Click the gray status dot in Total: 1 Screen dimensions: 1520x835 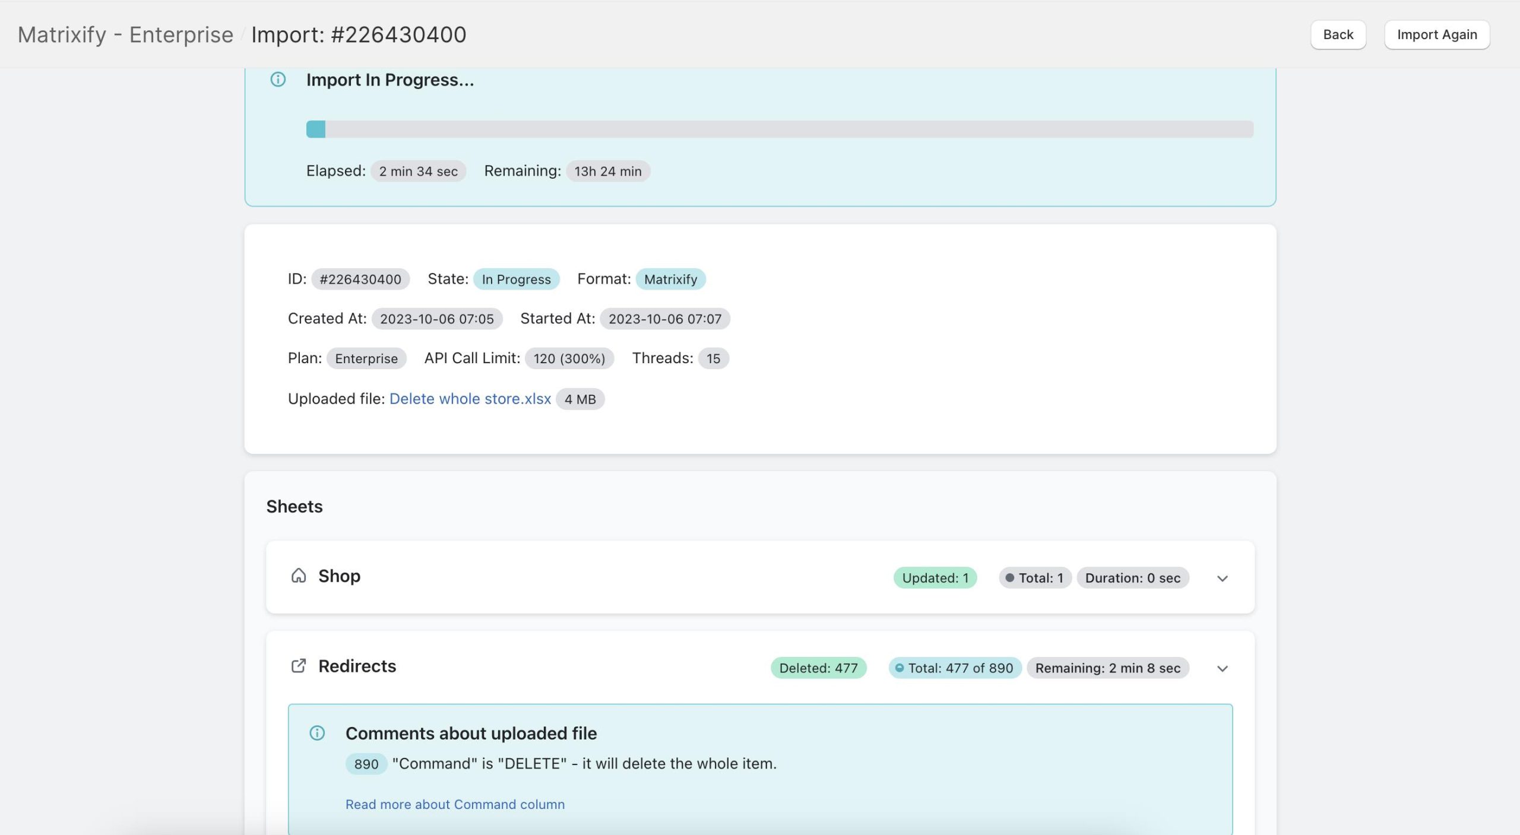[1009, 578]
